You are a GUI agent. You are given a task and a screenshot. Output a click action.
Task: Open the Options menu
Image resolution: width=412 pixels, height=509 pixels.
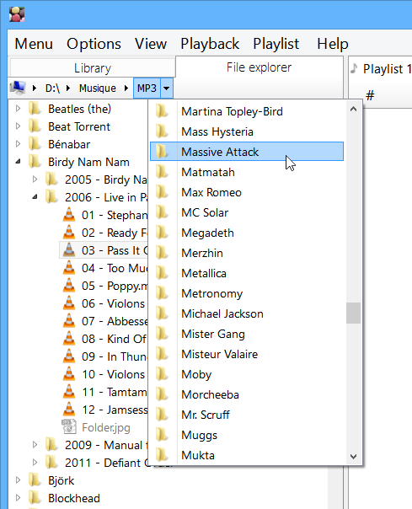point(94,44)
